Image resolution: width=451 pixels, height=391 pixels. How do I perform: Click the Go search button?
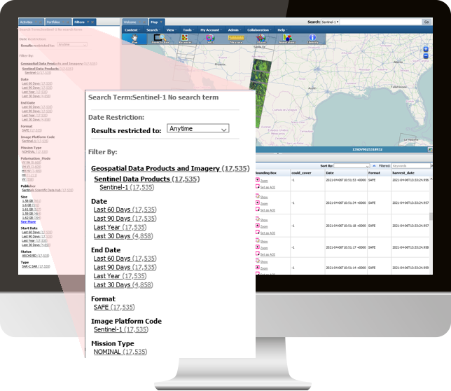pos(426,22)
